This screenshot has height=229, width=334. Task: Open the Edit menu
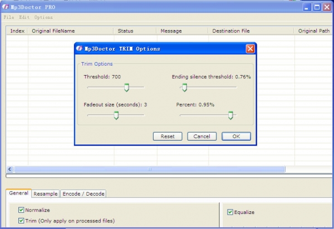coord(24,17)
